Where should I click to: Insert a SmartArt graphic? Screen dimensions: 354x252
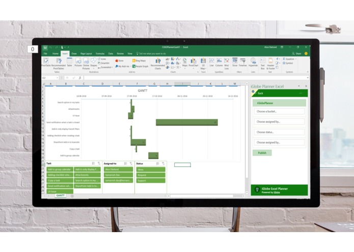pos(103,63)
